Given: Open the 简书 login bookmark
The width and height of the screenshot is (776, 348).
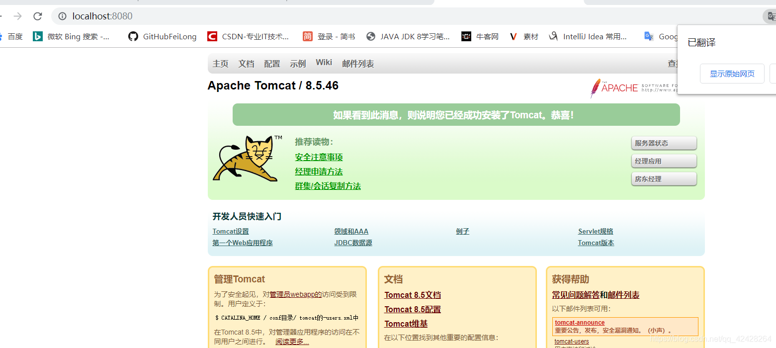Looking at the screenshot, I should tap(329, 36).
